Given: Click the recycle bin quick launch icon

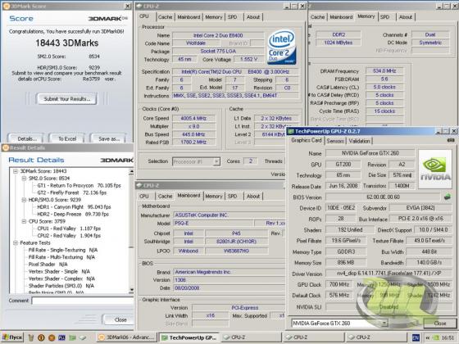Looking at the screenshot, I should [x=31, y=337].
